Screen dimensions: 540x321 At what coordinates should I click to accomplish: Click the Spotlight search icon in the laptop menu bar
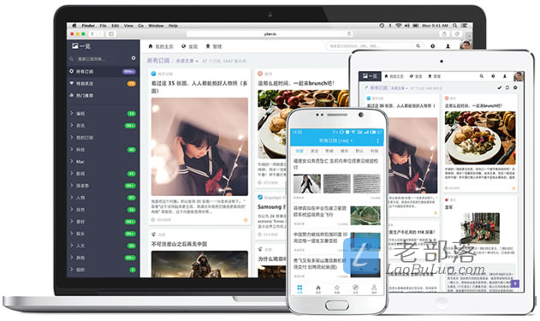coord(455,26)
